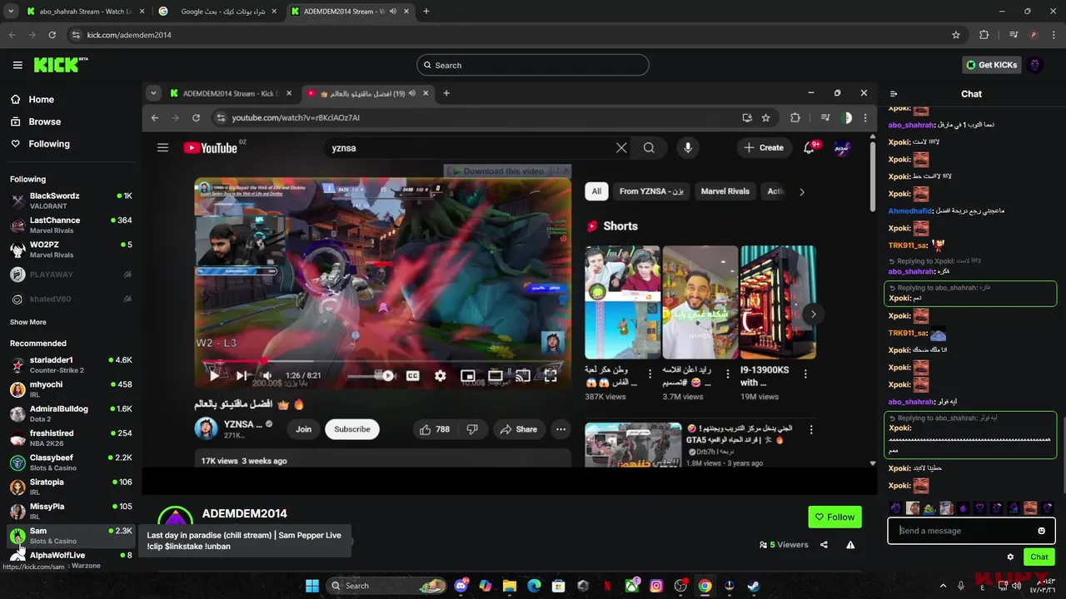Open Discord from the taskbar
The width and height of the screenshot is (1066, 599).
click(x=461, y=586)
